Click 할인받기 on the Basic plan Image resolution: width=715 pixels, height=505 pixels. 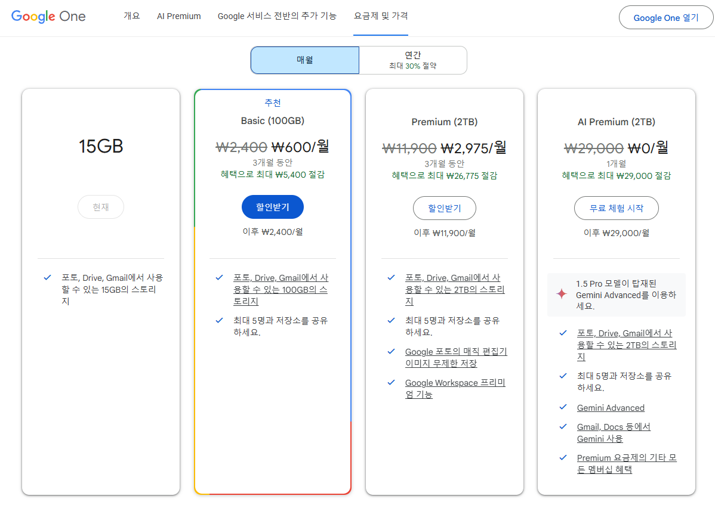tap(273, 207)
